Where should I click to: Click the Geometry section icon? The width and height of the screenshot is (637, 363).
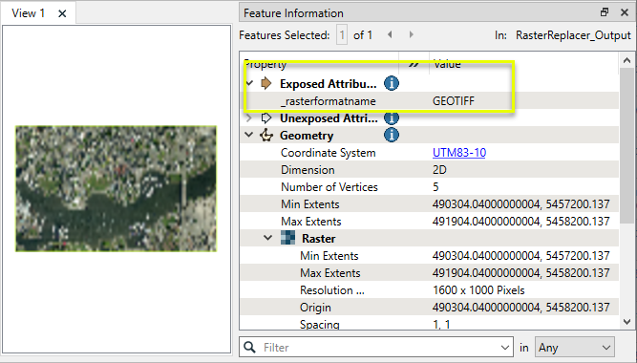tap(266, 135)
